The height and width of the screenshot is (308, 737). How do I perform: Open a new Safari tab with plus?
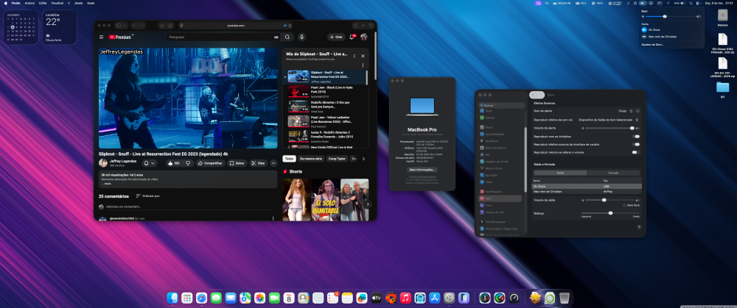tap(363, 25)
